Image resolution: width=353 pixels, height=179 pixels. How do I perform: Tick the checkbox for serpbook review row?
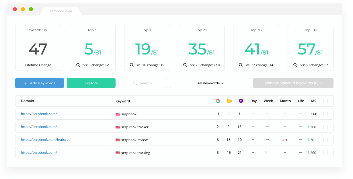[x=325, y=140]
